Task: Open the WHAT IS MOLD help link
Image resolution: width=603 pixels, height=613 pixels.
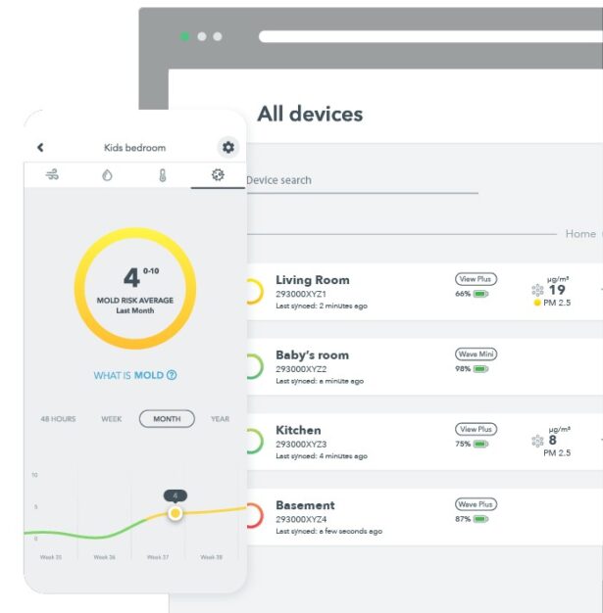Action: coord(135,375)
